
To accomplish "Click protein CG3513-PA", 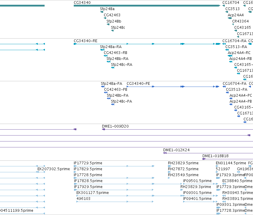I will point(227,93).
